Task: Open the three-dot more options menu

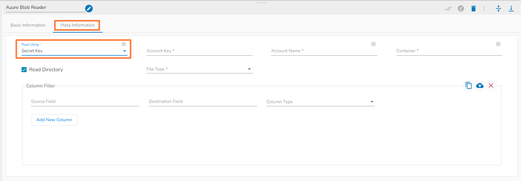Action: (x=484, y=9)
